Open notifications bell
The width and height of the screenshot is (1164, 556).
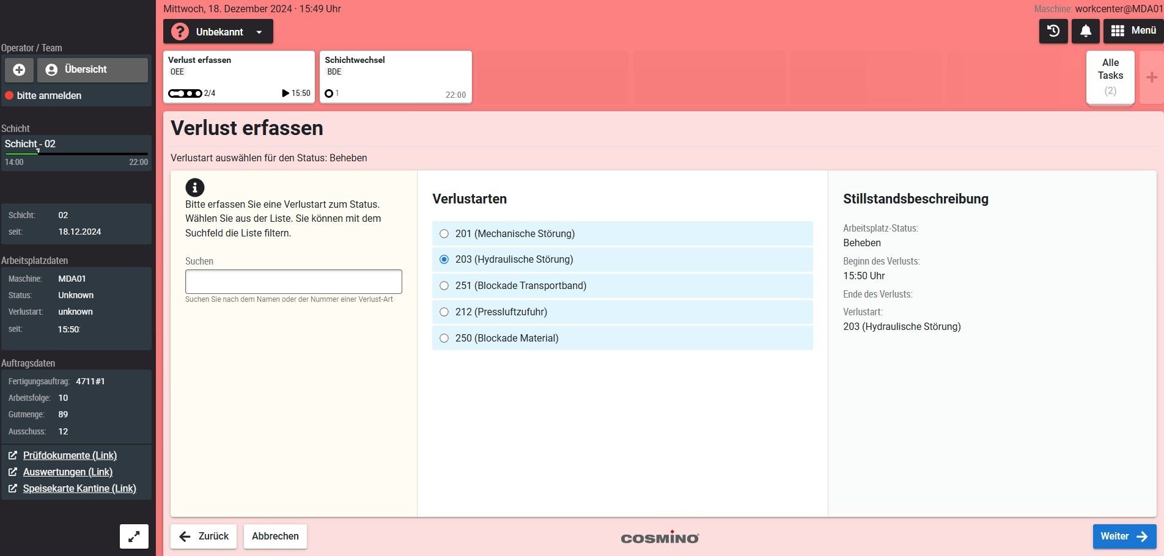tap(1085, 31)
